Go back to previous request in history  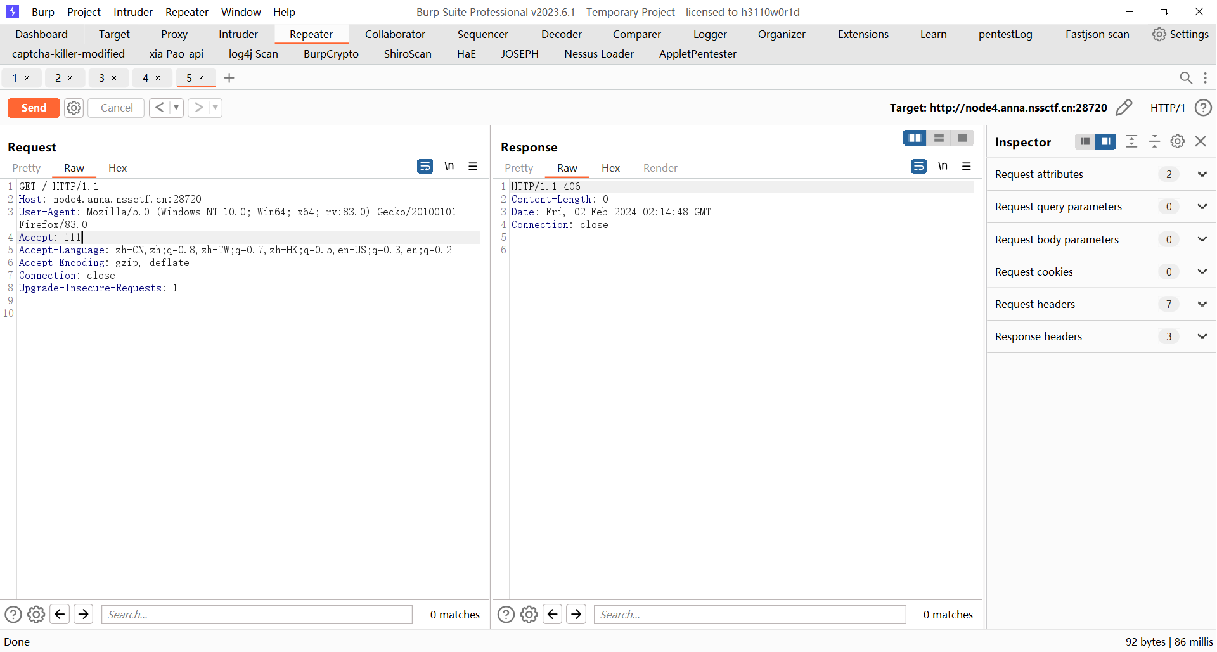click(160, 108)
